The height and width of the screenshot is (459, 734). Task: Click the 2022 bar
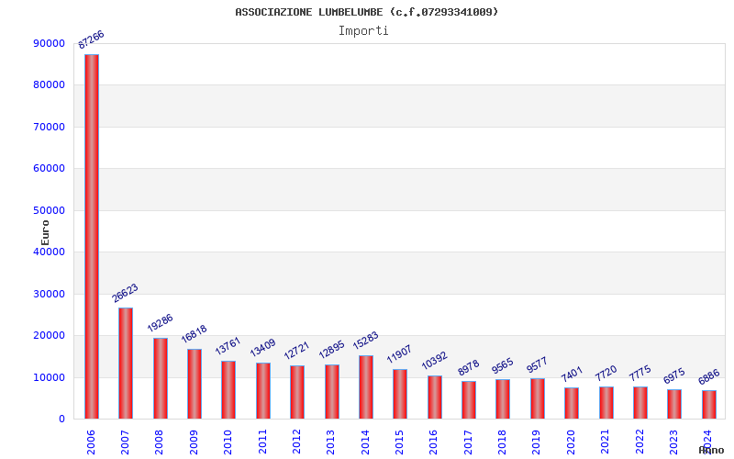pos(640,403)
